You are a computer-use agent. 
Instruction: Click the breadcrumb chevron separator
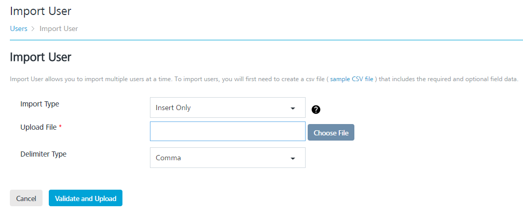[33, 29]
